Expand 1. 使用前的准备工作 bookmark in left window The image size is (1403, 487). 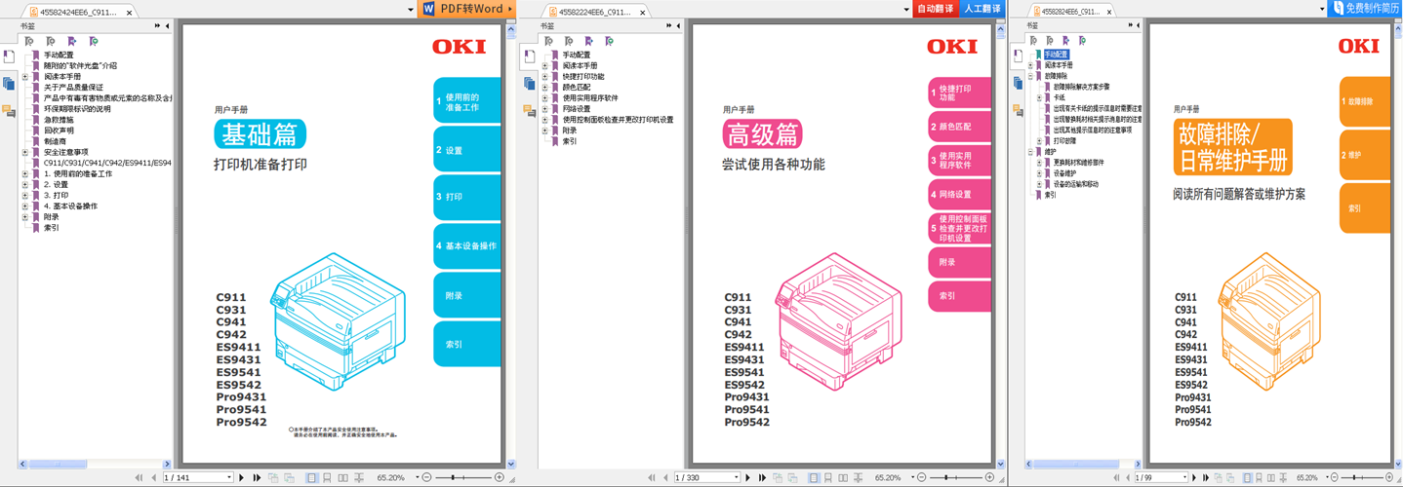coord(25,174)
